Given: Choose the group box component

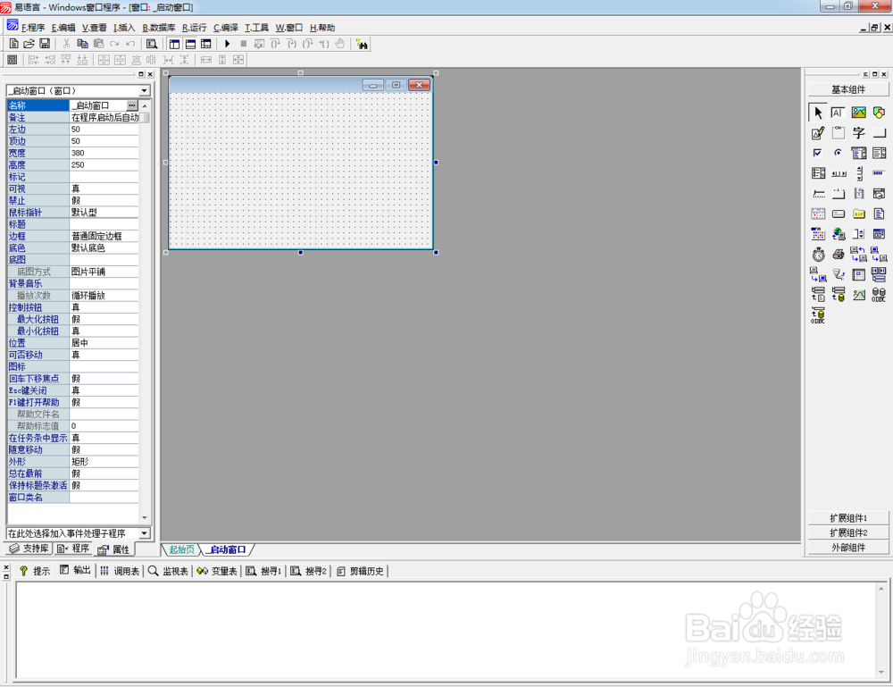Looking at the screenshot, I should (x=838, y=133).
